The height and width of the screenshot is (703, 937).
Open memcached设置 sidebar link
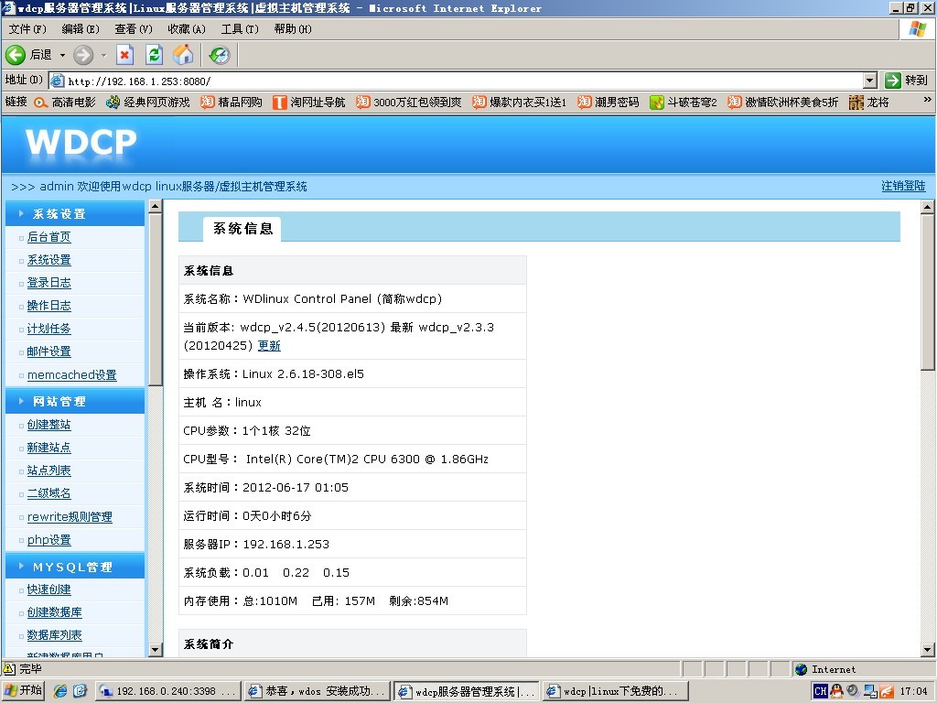[71, 374]
